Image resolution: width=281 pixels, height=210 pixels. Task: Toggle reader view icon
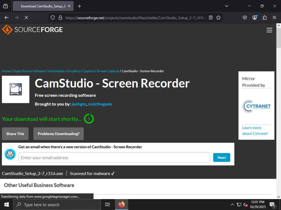(211, 17)
